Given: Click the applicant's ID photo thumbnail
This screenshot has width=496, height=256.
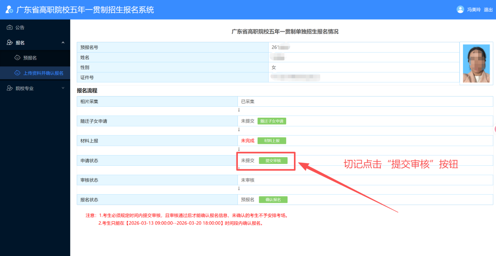Looking at the screenshot, I should pyautogui.click(x=476, y=63).
